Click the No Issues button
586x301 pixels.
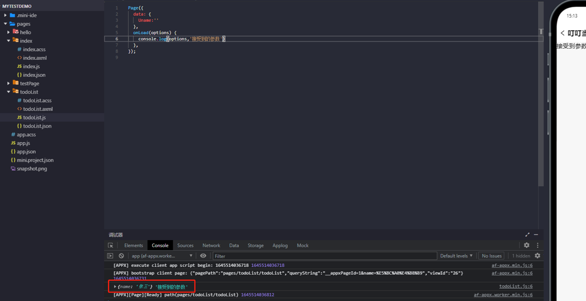[492, 256]
